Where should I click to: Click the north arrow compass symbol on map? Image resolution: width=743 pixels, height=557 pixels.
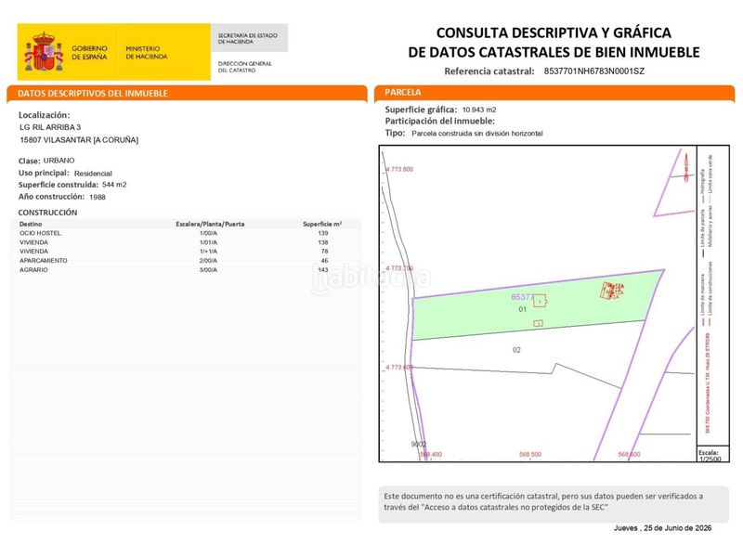[685, 167]
